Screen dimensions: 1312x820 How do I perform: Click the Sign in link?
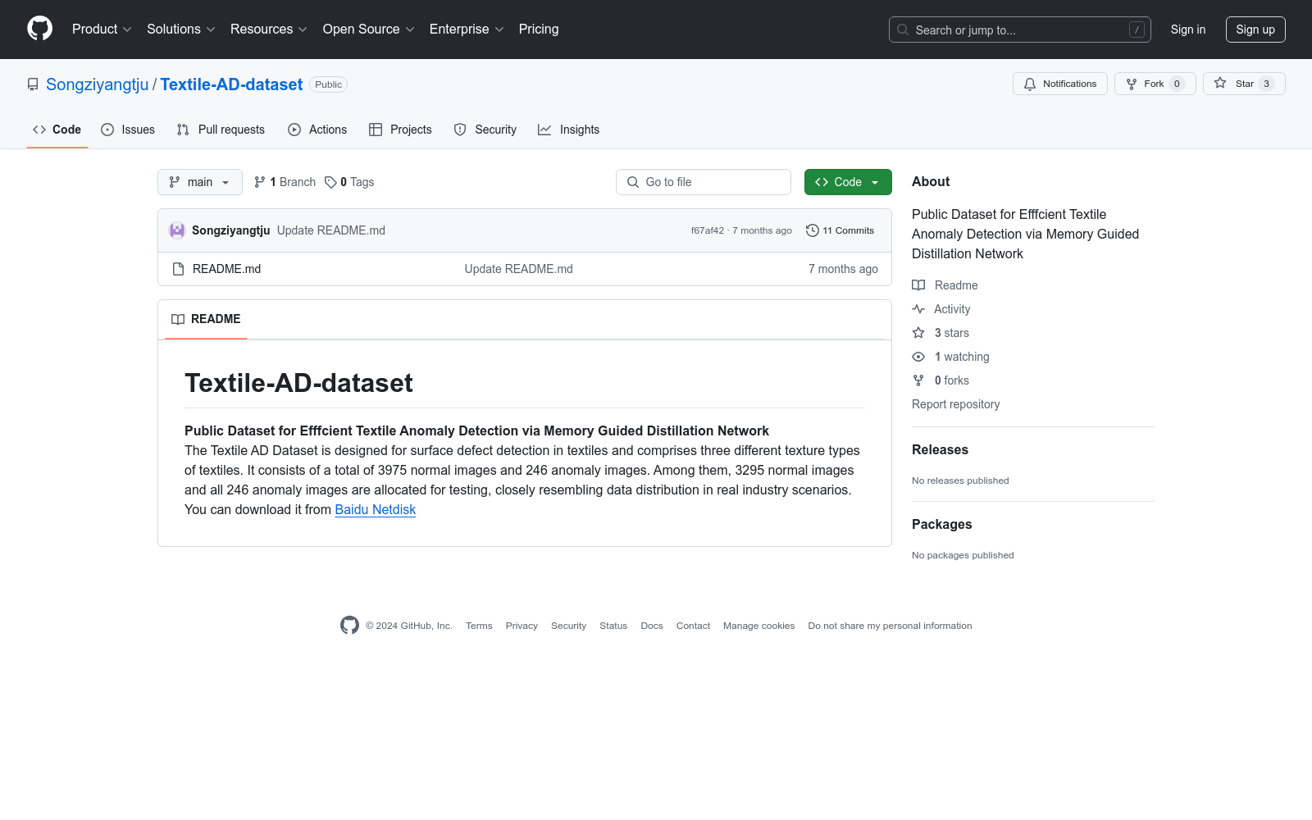coord(1188,30)
